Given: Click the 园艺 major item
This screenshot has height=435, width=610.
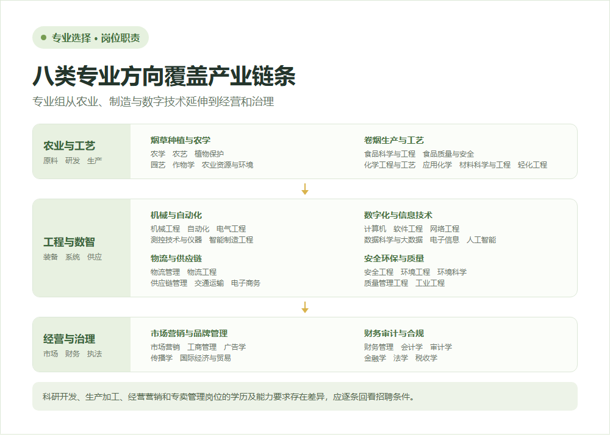Looking at the screenshot, I should (158, 165).
